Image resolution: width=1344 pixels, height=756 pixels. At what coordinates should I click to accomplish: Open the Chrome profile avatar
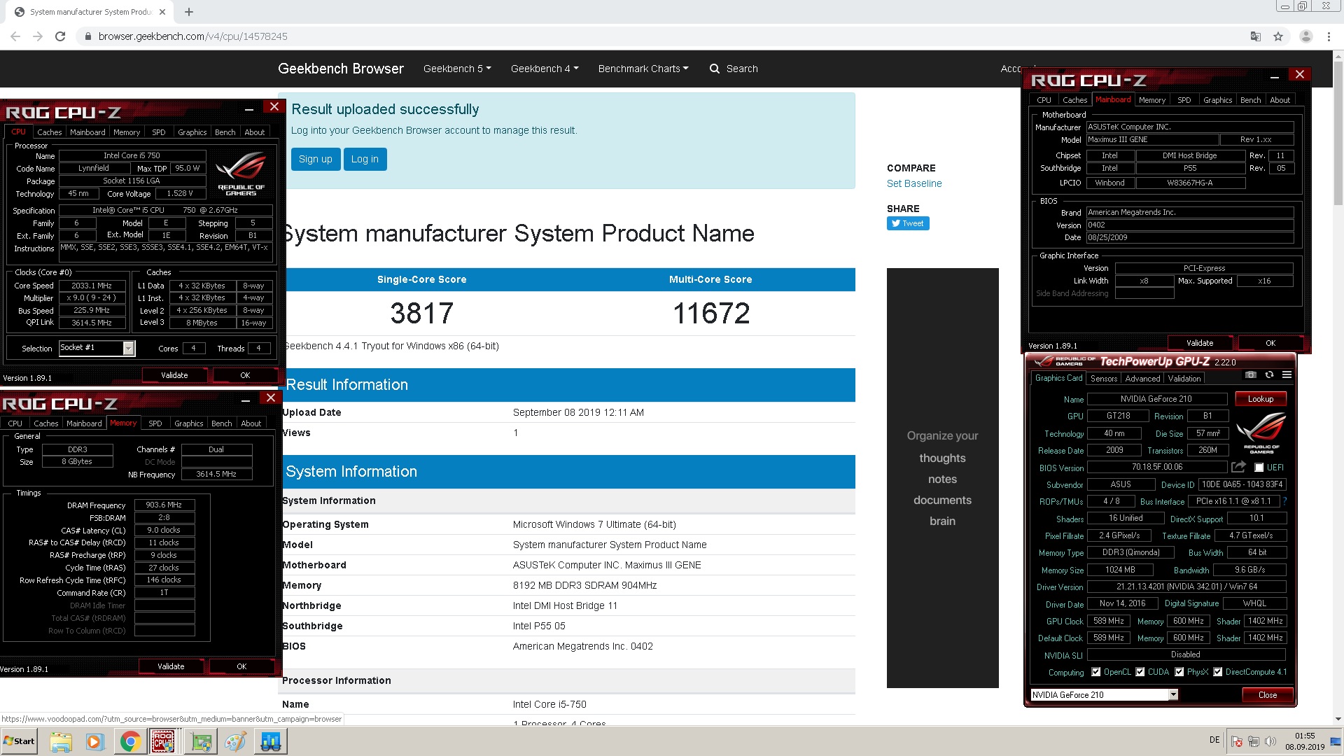pos(1305,36)
